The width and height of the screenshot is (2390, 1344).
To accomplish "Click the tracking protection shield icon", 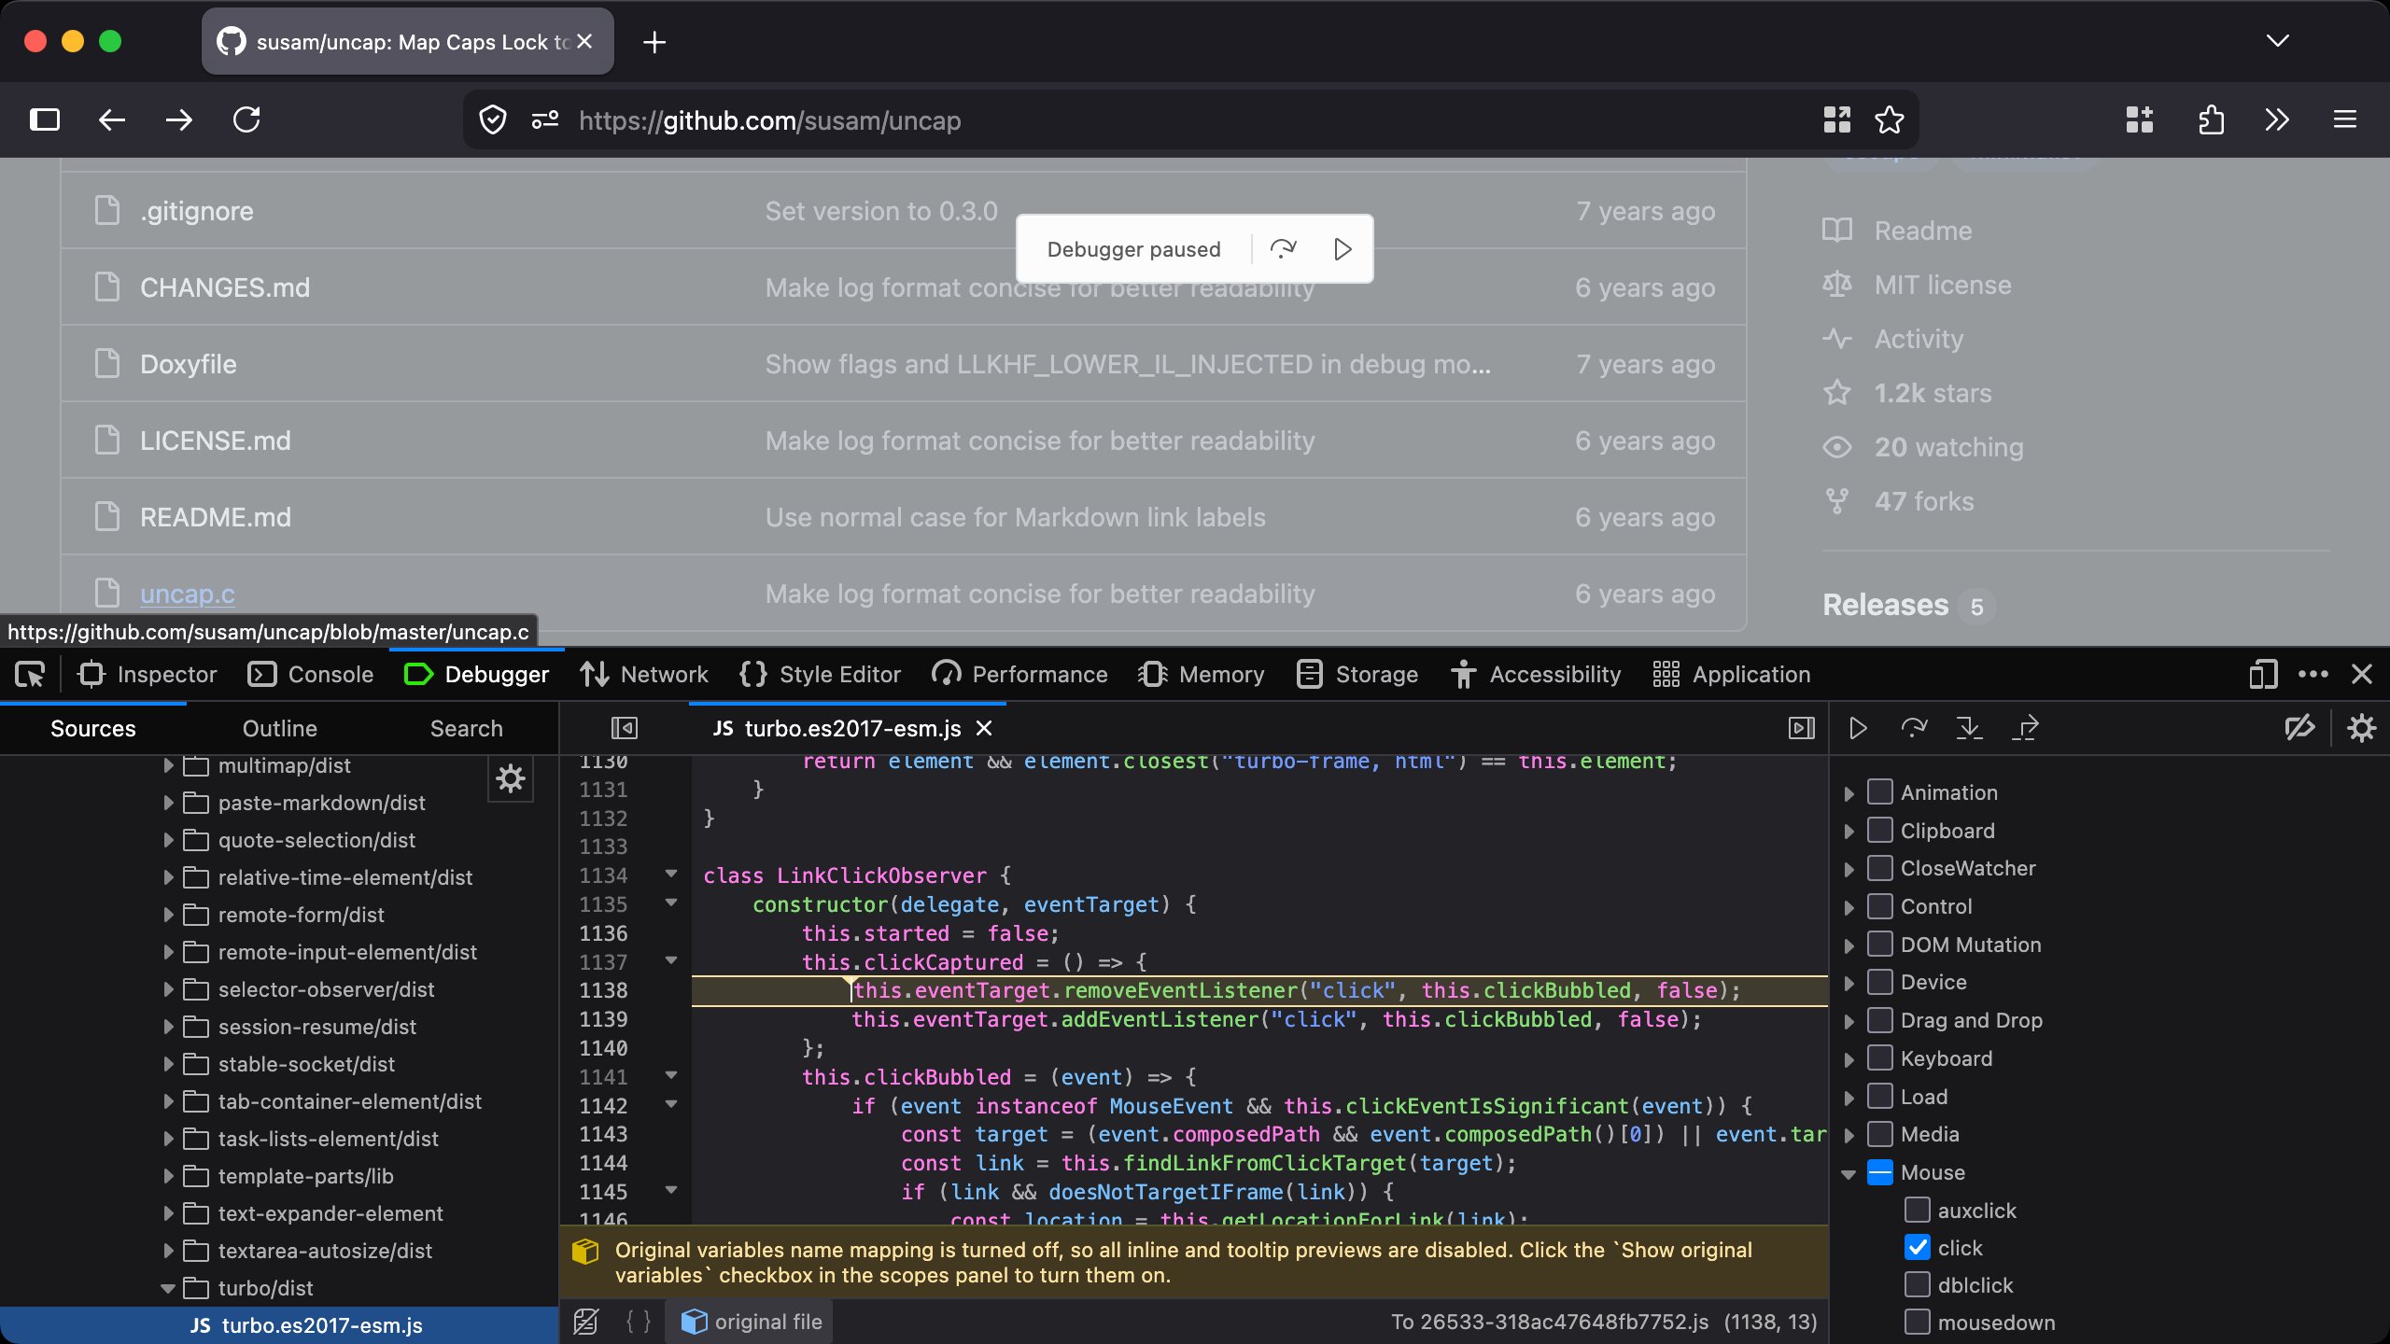I will (492, 119).
